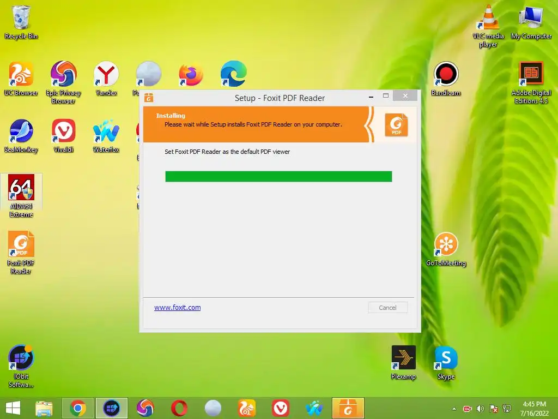Click 'Set Foxit PDF Reader as the default' text
Viewport: 558px width, 419px height.
(227, 152)
